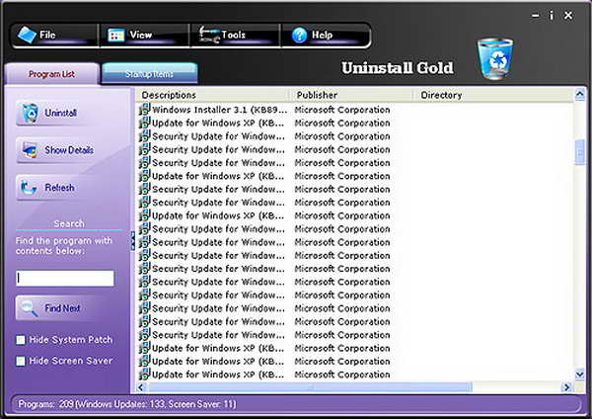
Task: Switch to the Startup Items tab
Action: tap(148, 74)
